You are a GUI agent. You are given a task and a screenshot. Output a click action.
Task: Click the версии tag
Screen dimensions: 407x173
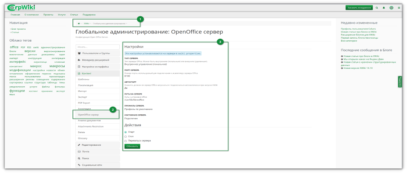(x=30, y=51)
